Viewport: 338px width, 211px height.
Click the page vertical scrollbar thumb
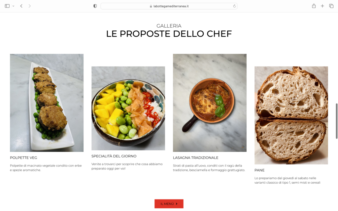pyautogui.click(x=336, y=121)
